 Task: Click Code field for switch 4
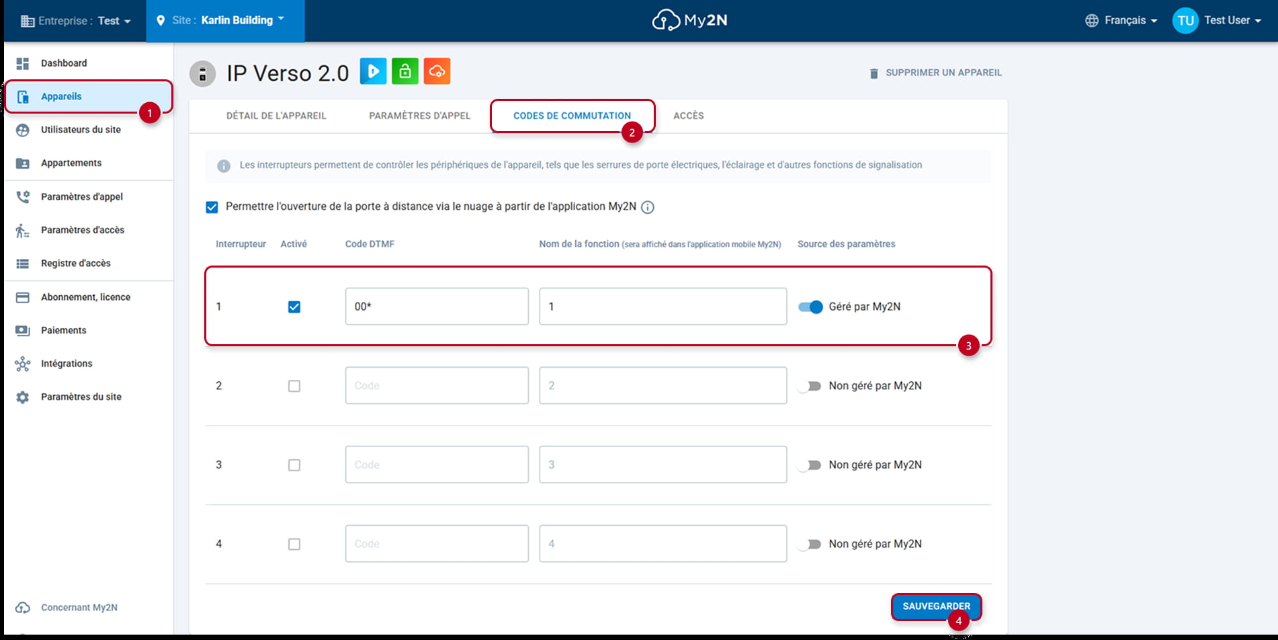point(437,544)
